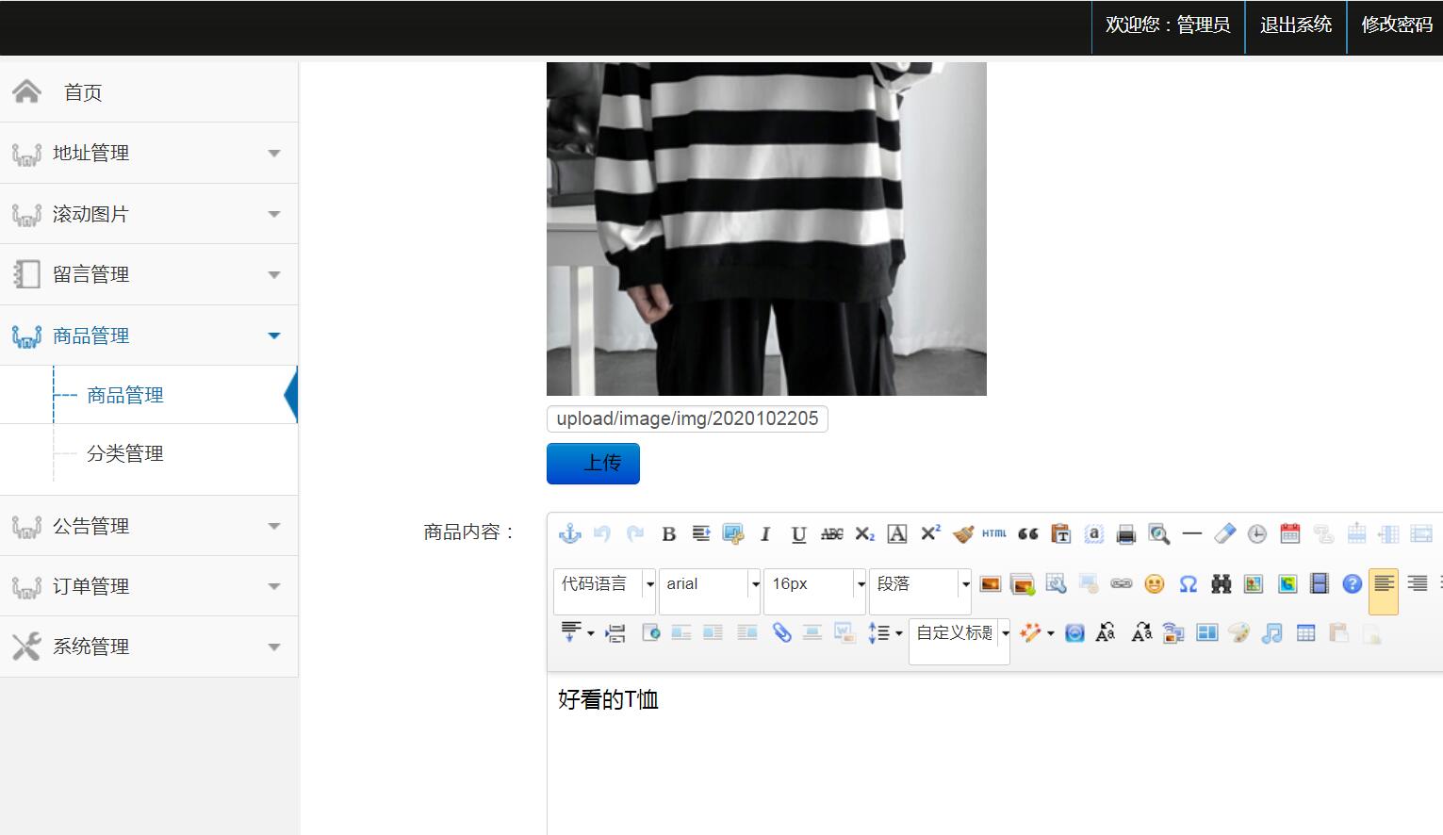Open the 系统管理 sidebar menu
Image resolution: width=1443 pixels, height=835 pixels.
click(149, 647)
